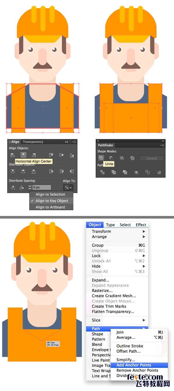
Task: Expand the Lock submenu
Action: pos(117,256)
